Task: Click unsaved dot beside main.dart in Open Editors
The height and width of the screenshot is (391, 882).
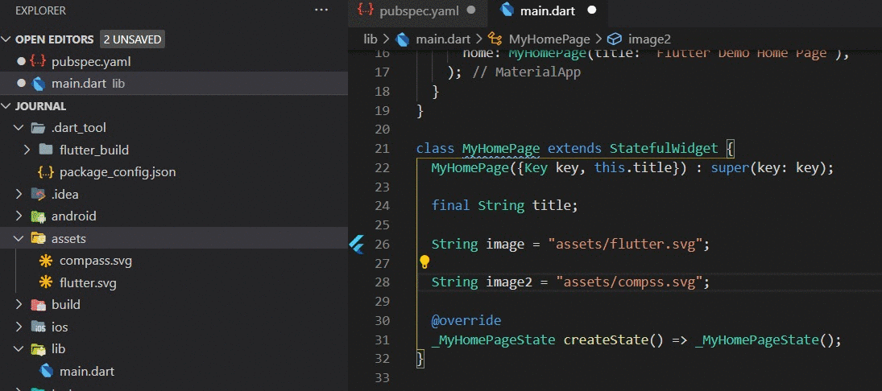Action: 22,84
